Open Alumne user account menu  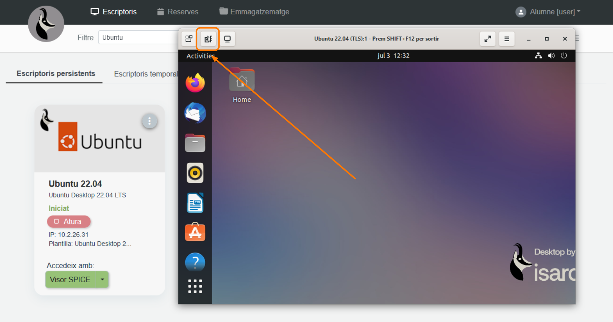point(548,12)
